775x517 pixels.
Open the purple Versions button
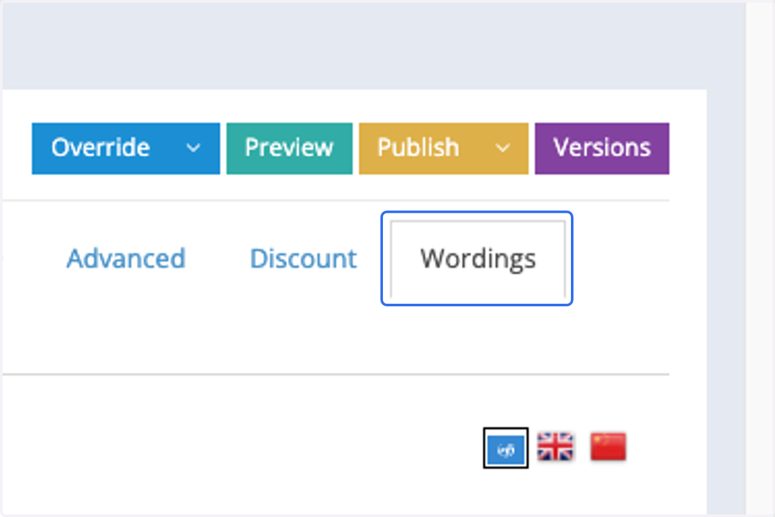(602, 149)
